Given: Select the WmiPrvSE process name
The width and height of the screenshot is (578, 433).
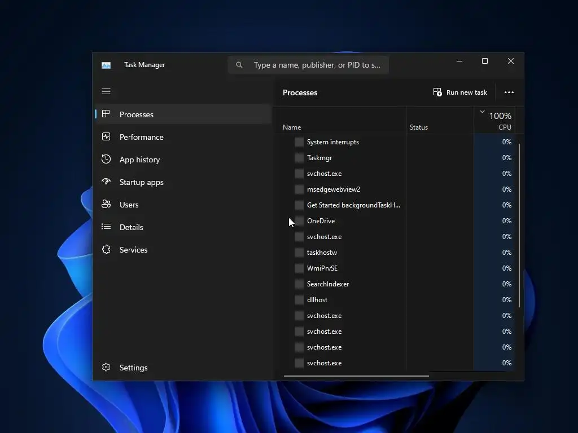Looking at the screenshot, I should click(x=322, y=268).
